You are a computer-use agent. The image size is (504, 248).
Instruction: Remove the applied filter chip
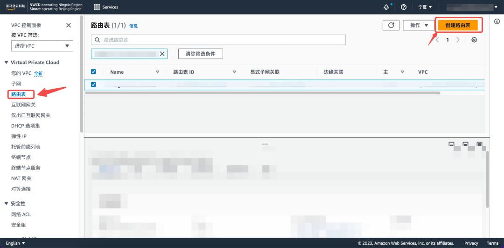pyautogui.click(x=162, y=54)
